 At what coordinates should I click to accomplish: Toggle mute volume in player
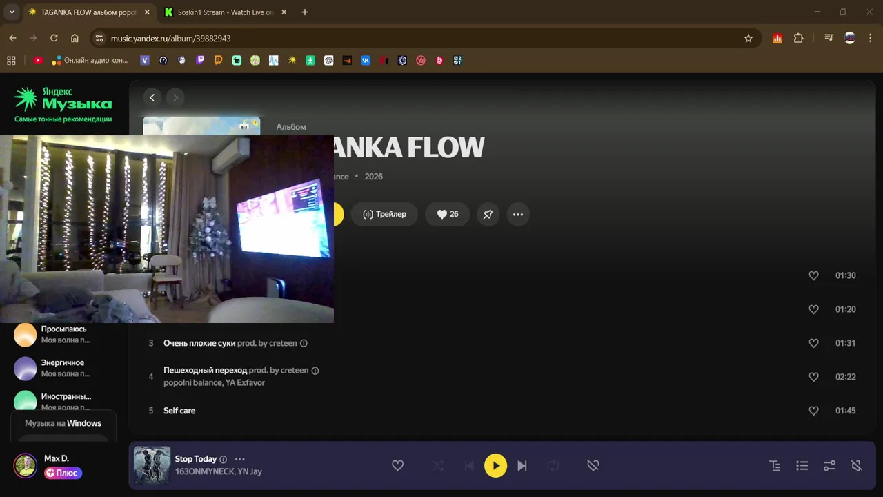coord(857,466)
